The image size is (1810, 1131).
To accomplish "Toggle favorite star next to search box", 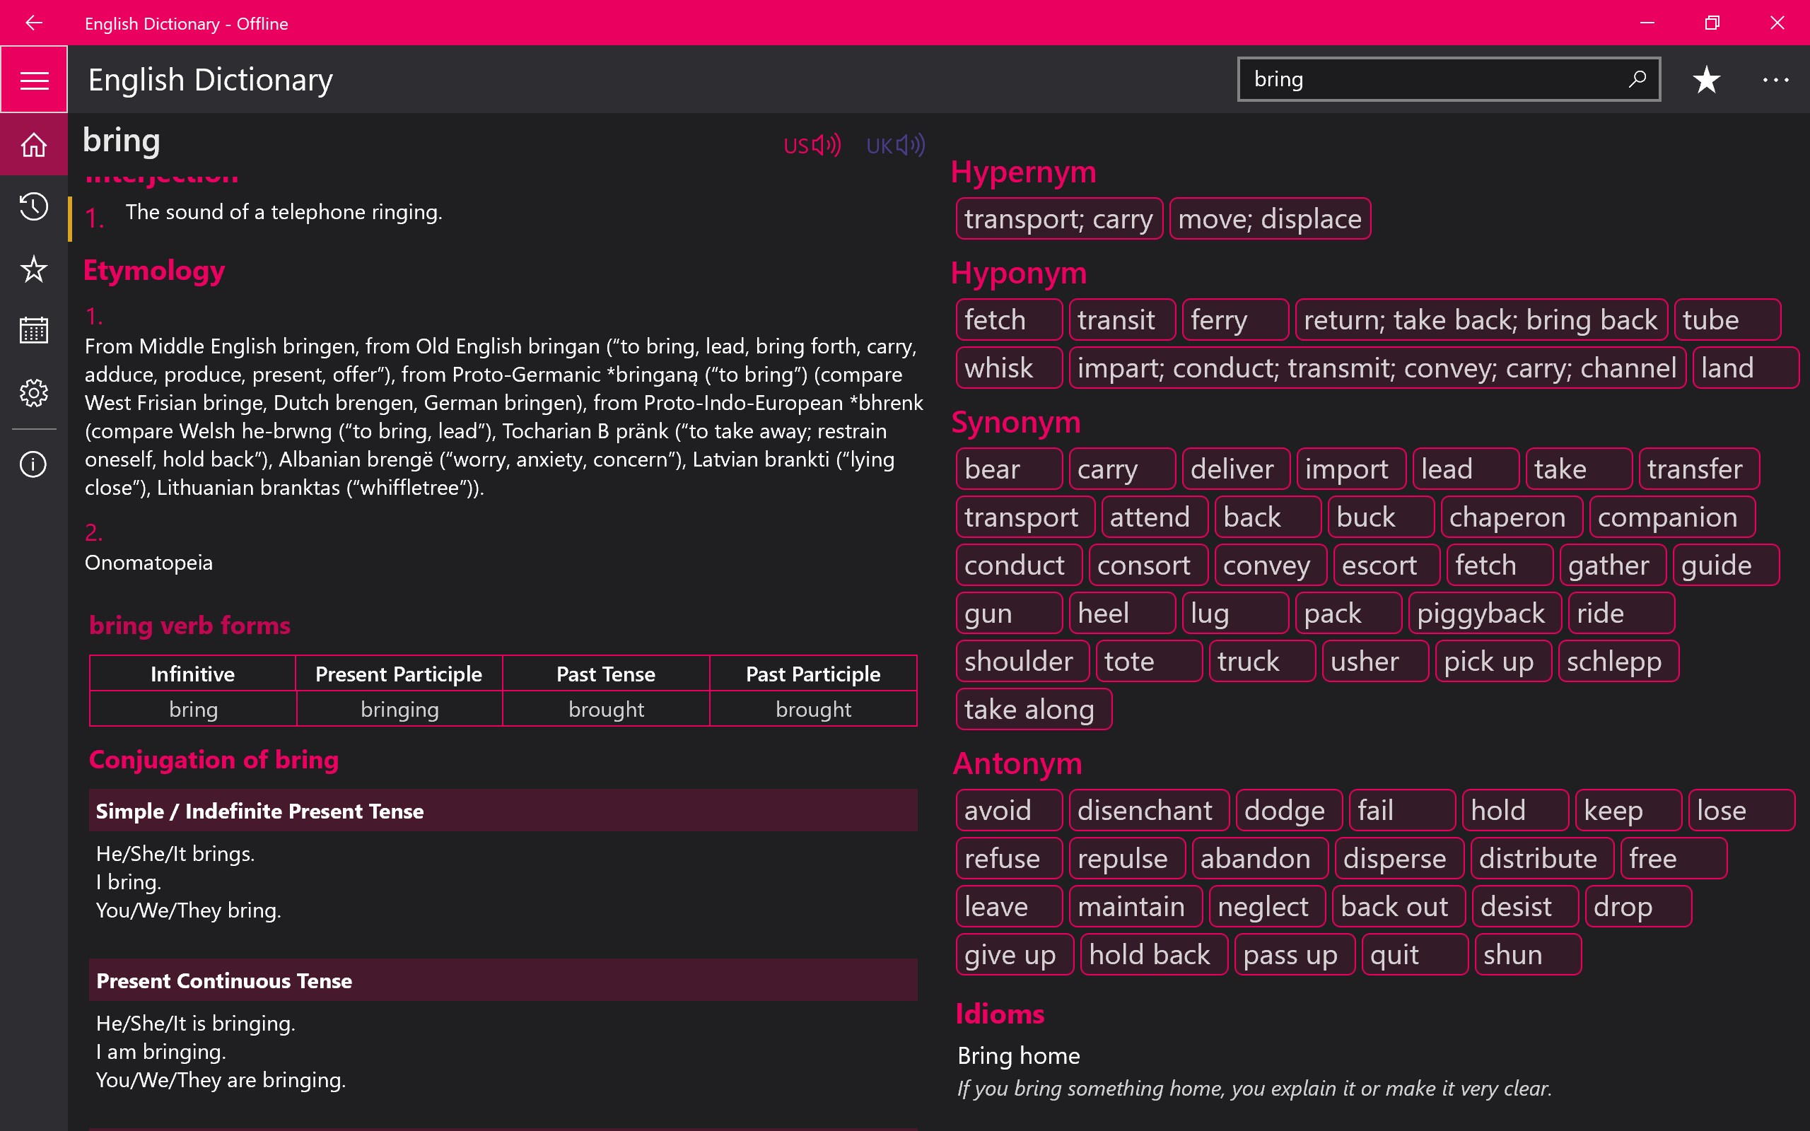I will (x=1706, y=79).
